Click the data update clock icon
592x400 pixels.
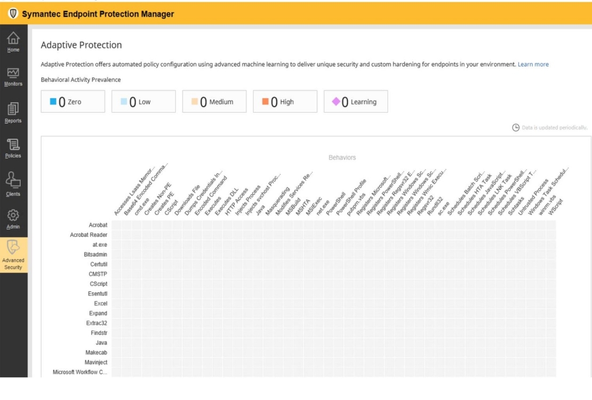click(x=515, y=128)
